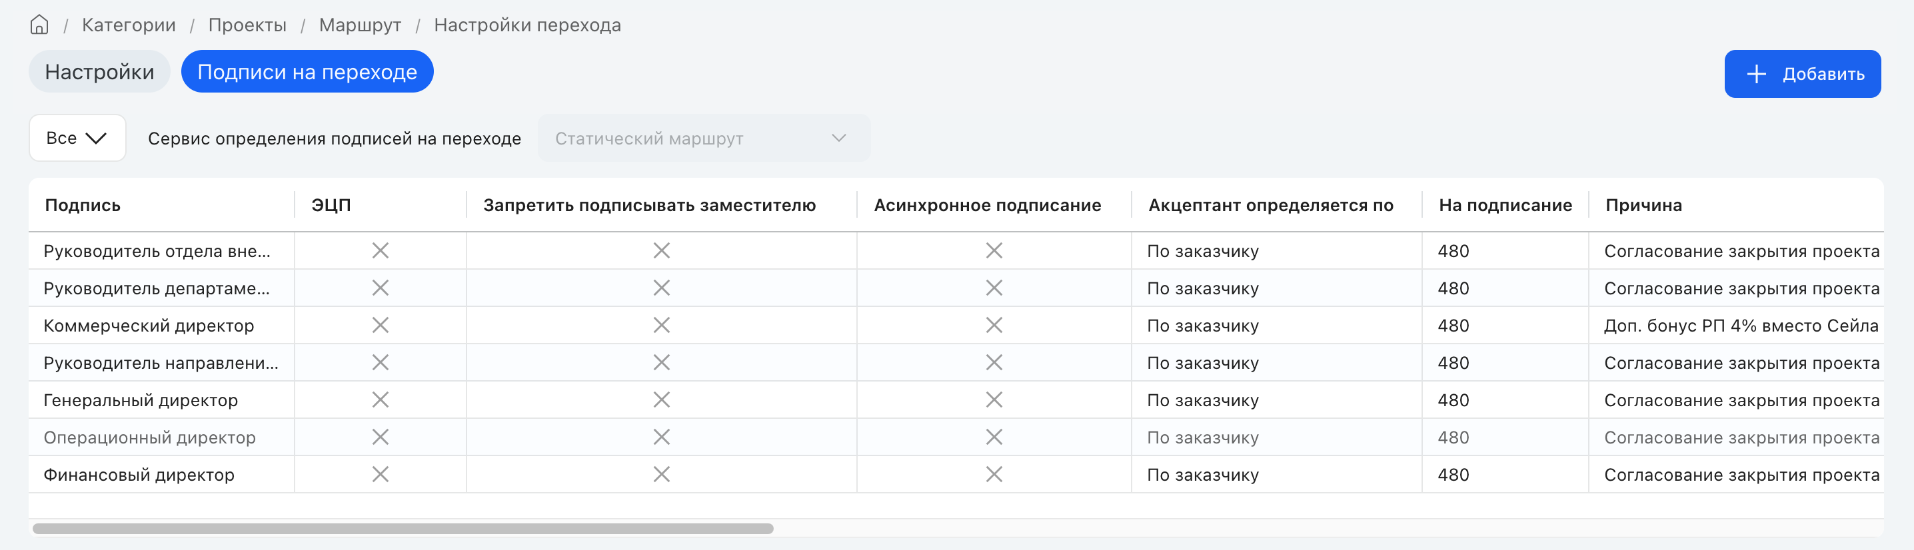
Task: Open the Настройки перехода breadcrumb
Action: click(528, 25)
